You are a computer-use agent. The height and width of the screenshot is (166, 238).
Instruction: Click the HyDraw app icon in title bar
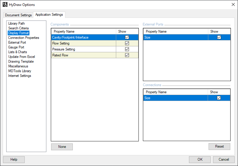(x=5, y=4)
